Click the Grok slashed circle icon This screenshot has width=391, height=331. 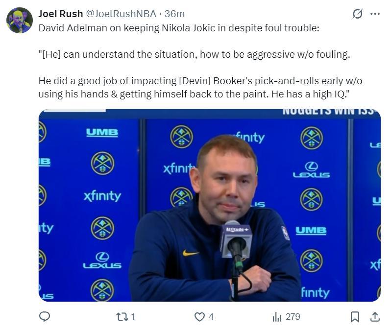358,14
